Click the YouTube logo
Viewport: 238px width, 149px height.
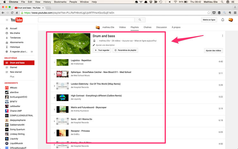click(x=17, y=20)
